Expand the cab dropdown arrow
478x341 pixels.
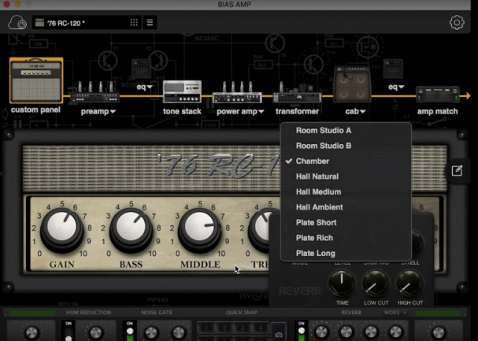[363, 112]
